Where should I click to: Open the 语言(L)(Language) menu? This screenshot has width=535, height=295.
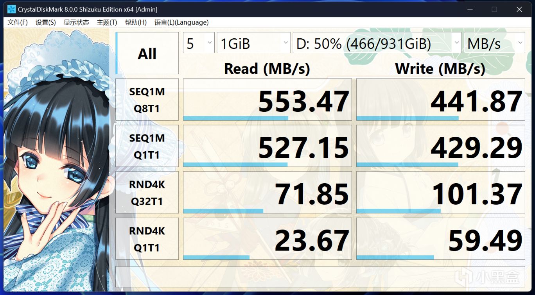[x=181, y=22]
